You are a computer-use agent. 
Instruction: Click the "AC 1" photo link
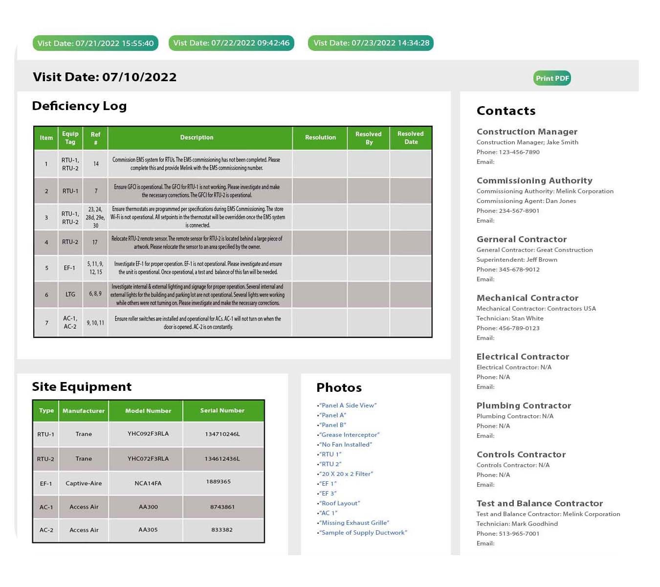[x=329, y=513]
